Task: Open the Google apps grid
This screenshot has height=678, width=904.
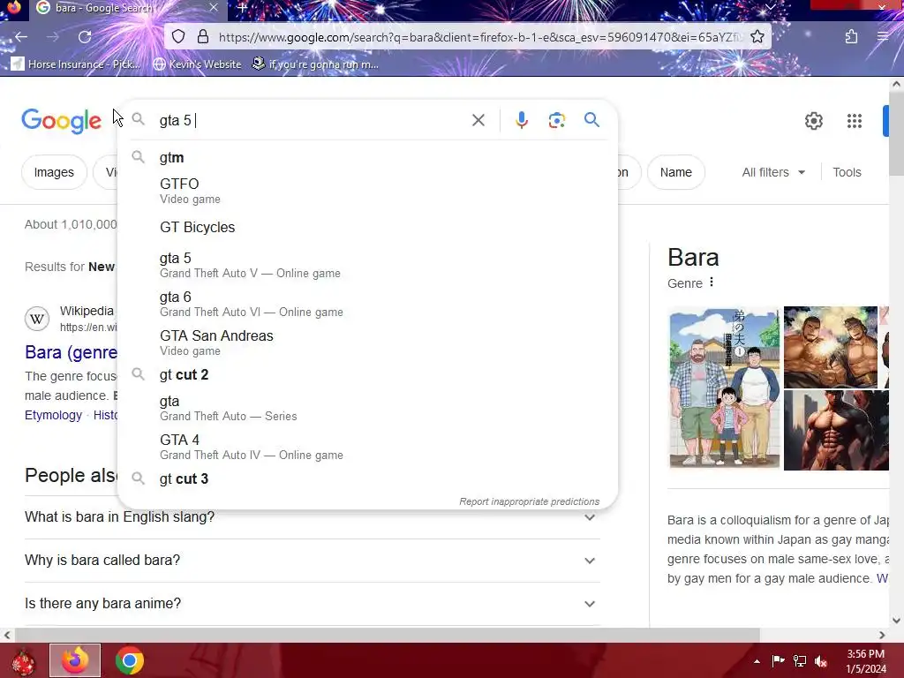Action: point(854,121)
